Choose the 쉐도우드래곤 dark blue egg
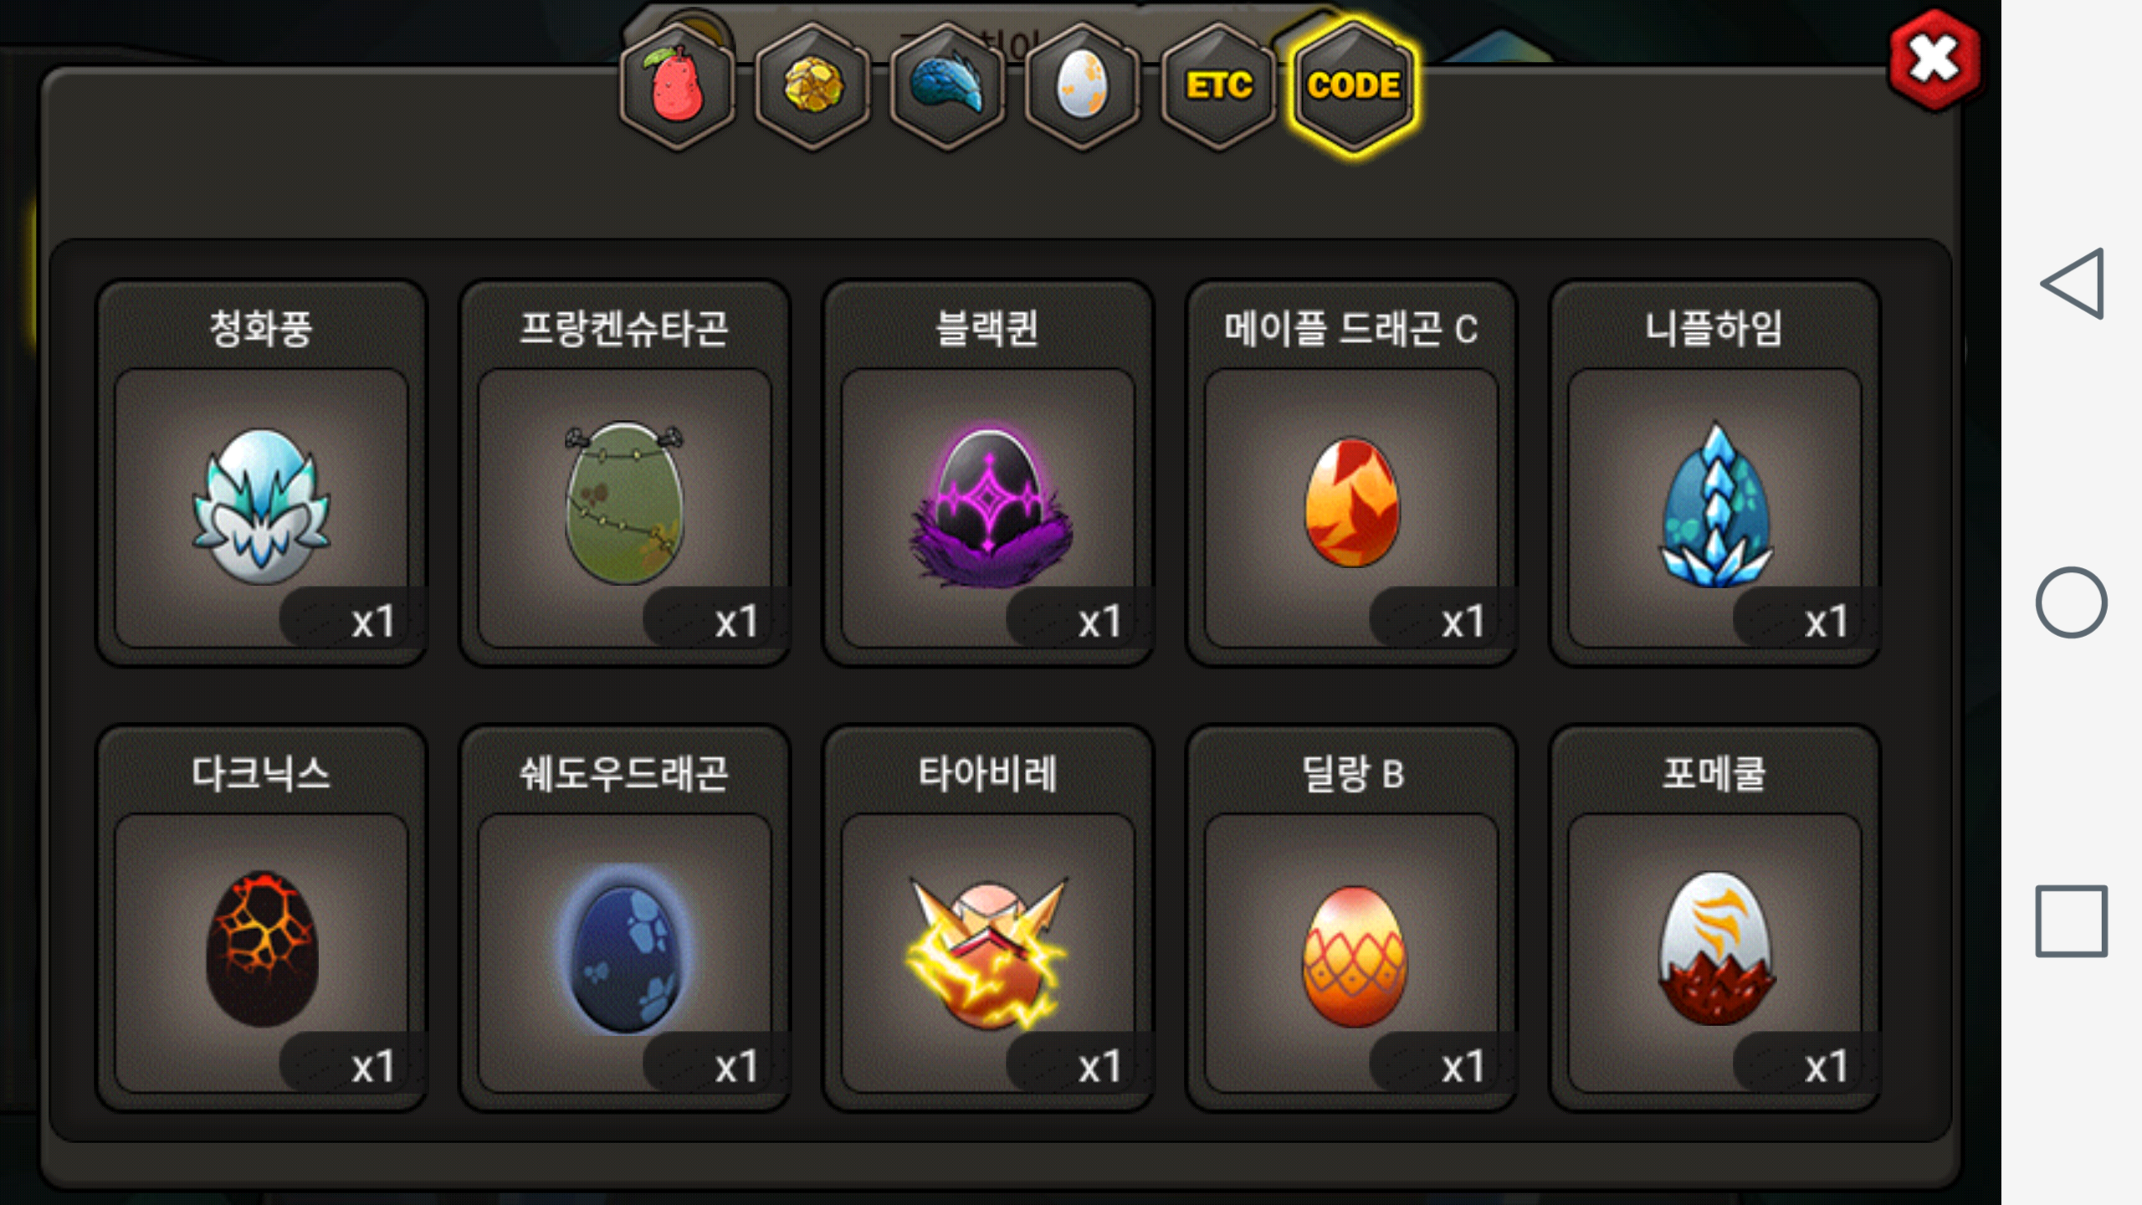2142x1205 pixels. [625, 918]
